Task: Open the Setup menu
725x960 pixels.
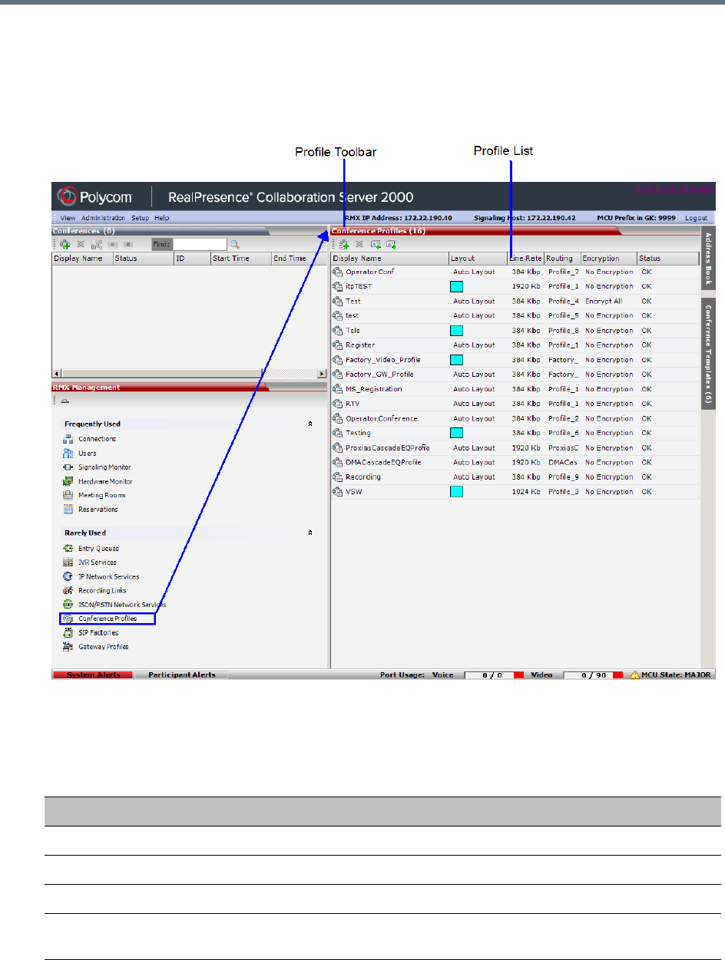Action: [x=140, y=218]
